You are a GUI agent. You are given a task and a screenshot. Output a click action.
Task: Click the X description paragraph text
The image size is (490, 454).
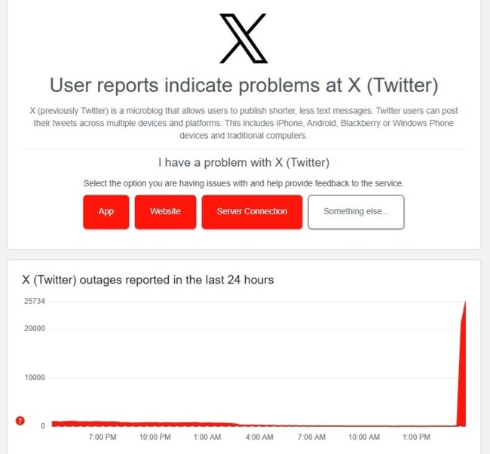pos(243,123)
